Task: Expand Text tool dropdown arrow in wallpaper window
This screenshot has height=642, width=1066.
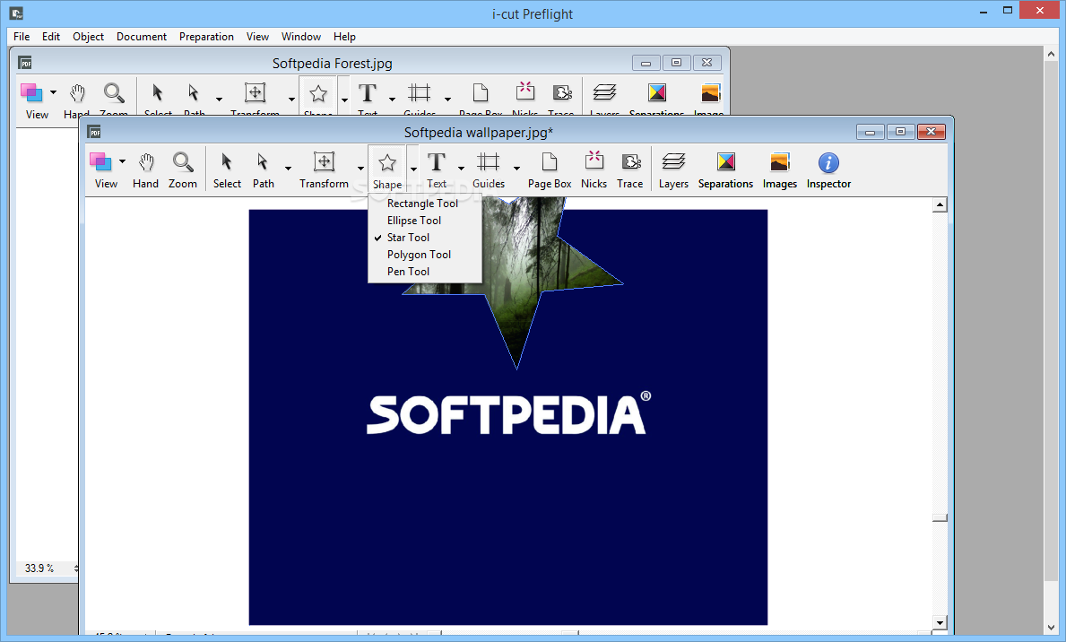Action: pyautogui.click(x=461, y=168)
